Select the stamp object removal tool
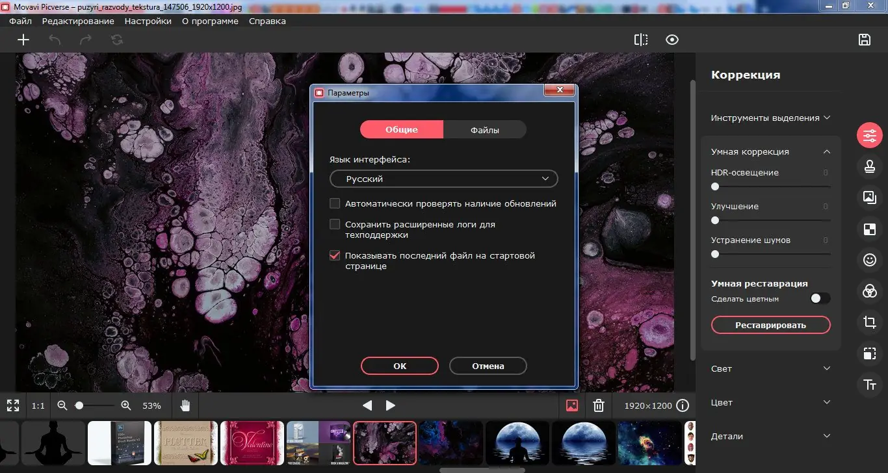888x473 pixels. tap(870, 166)
